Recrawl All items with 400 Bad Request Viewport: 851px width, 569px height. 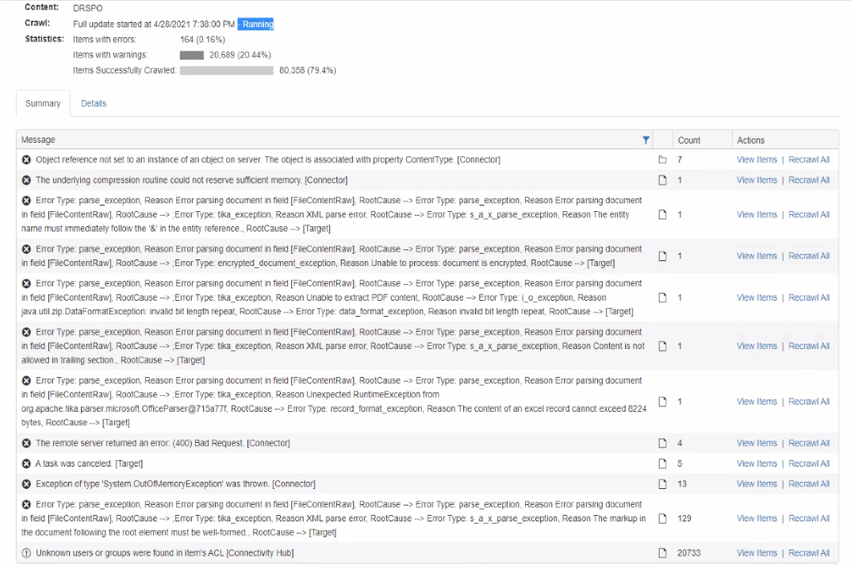pyautogui.click(x=808, y=444)
